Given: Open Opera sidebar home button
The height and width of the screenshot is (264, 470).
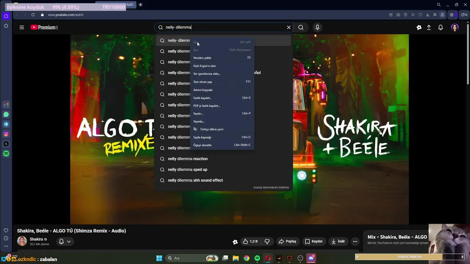Looking at the screenshot, I should [6, 16].
